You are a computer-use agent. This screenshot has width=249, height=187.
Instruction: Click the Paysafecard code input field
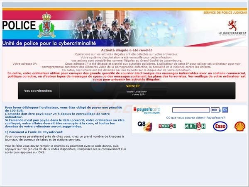coord(191,110)
